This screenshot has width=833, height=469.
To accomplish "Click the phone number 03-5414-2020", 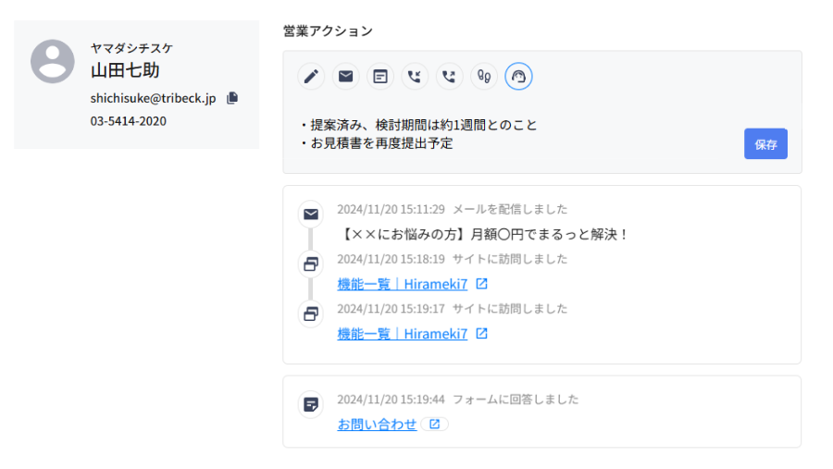I will pos(128,121).
